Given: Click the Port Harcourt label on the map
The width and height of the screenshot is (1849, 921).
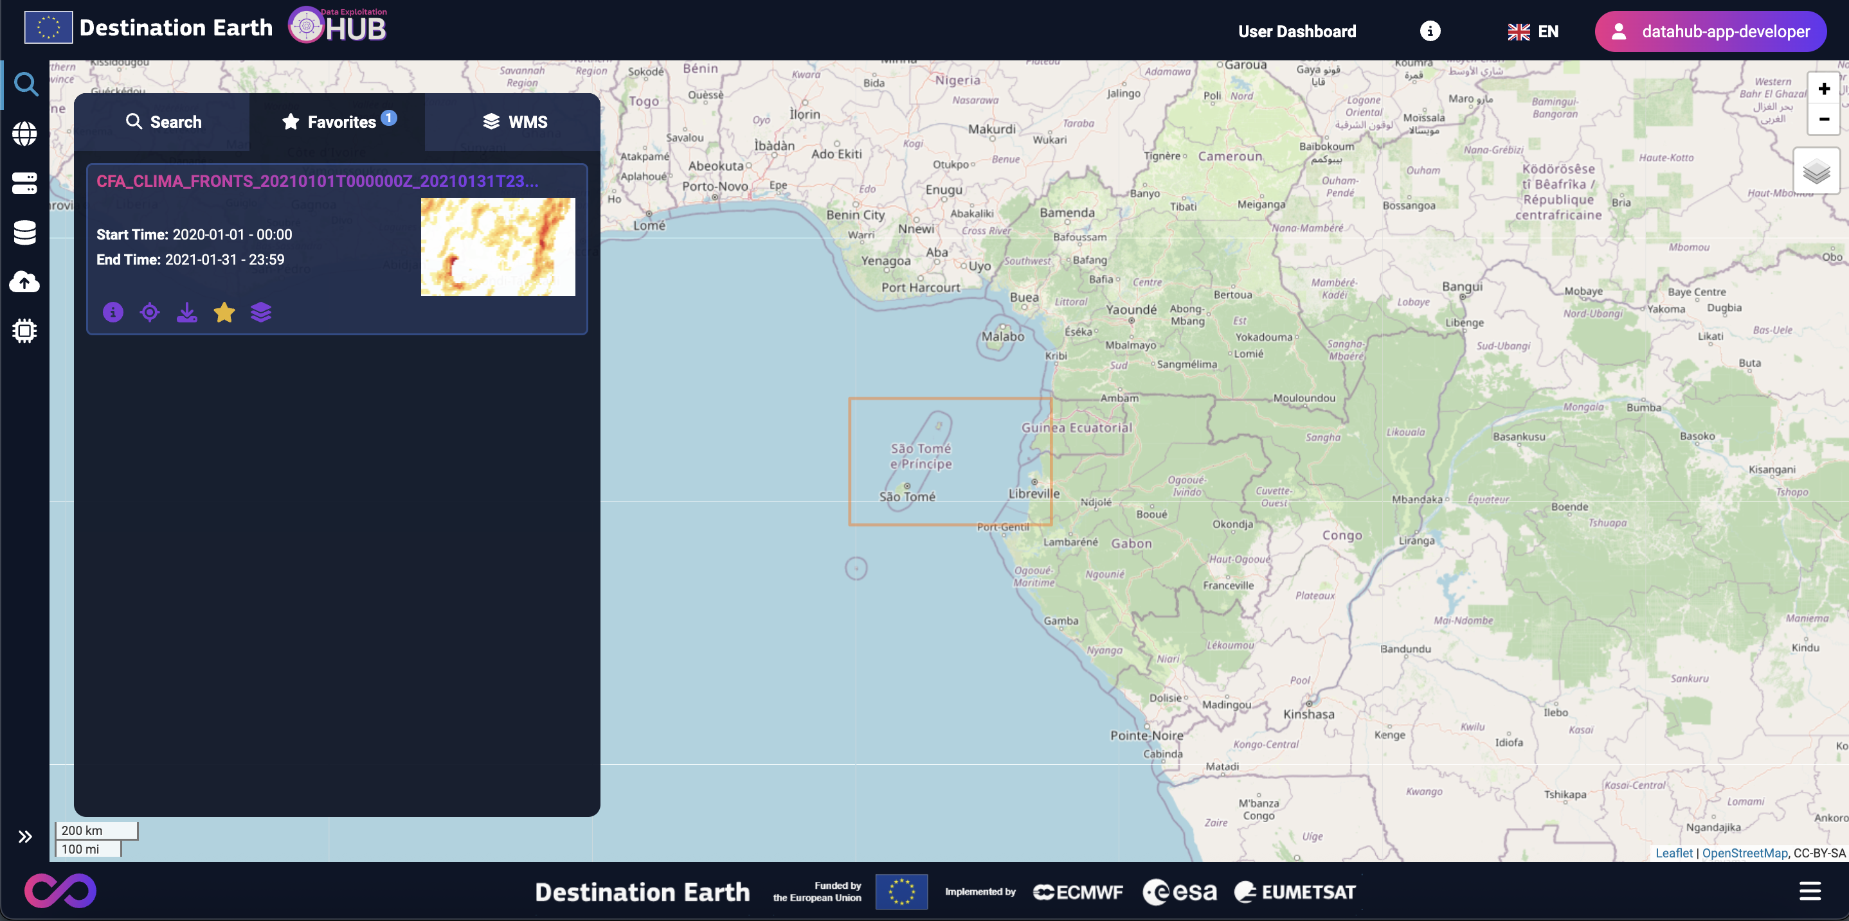Looking at the screenshot, I should 921,288.
